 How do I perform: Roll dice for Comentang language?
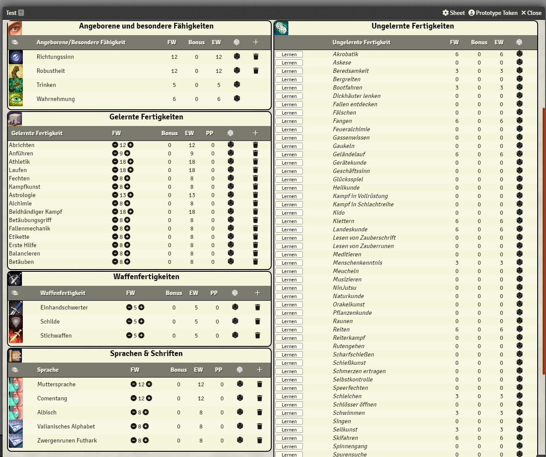coord(240,398)
